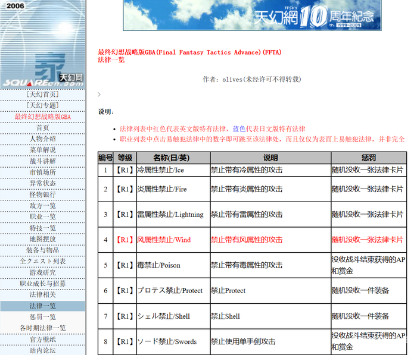Click the 惩罚 column header
Image resolution: width=417 pixels, height=355 pixels.
(x=369, y=158)
